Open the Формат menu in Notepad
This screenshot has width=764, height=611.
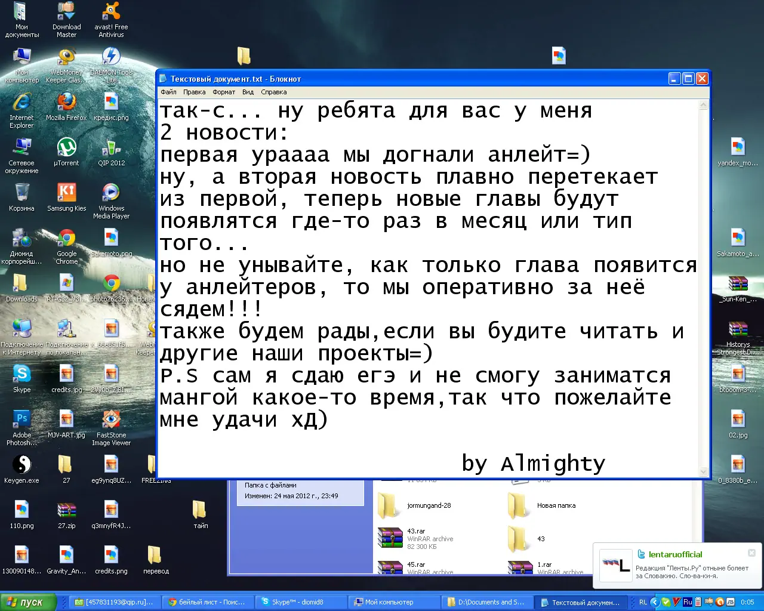click(x=224, y=92)
